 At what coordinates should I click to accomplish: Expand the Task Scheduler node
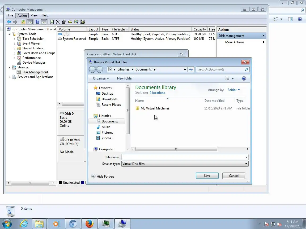coord(14,39)
